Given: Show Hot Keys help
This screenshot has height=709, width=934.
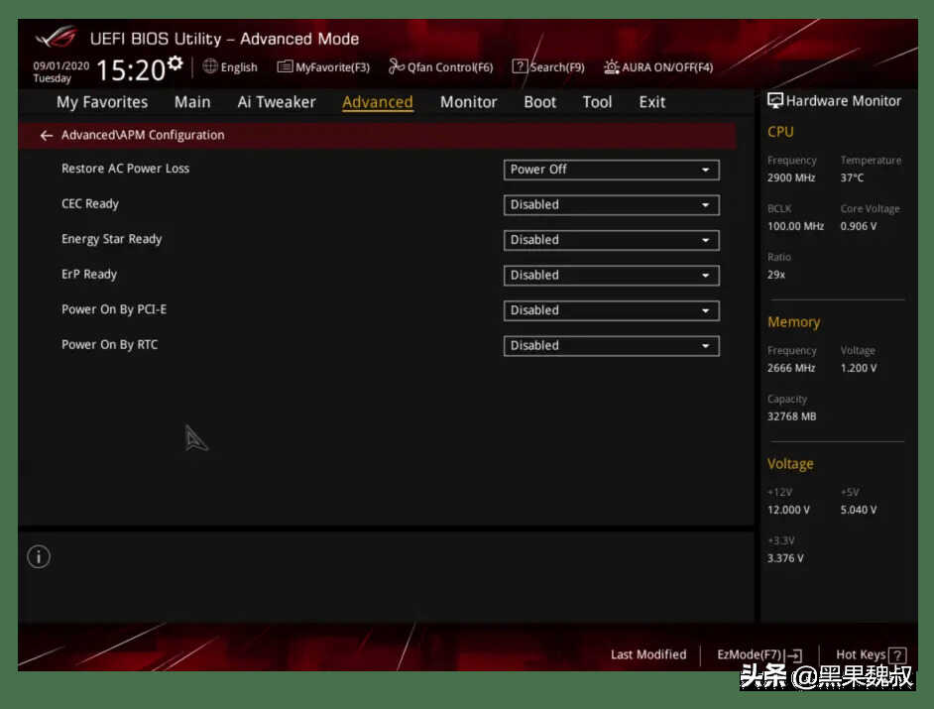Looking at the screenshot, I should tap(861, 654).
